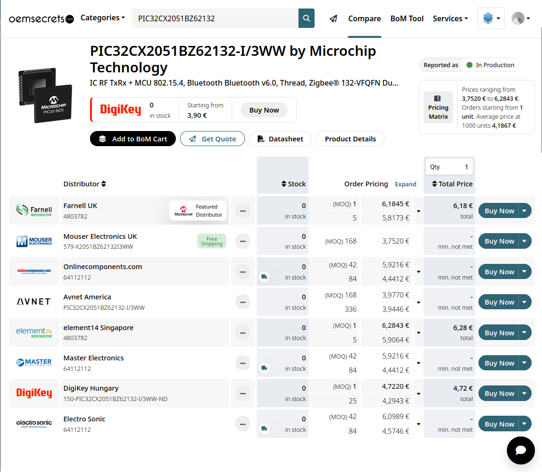Click the Farnell distributor logo

[34, 210]
